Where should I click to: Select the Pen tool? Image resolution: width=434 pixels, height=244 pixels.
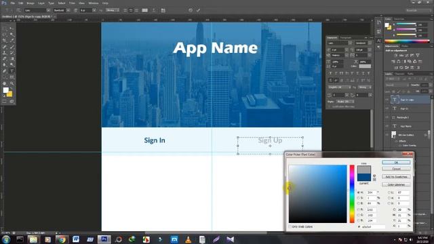(5, 71)
